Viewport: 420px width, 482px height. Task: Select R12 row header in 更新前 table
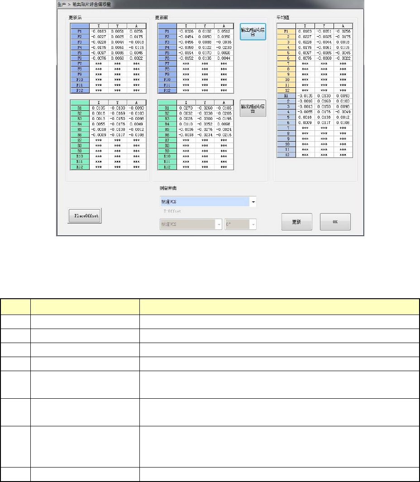point(167,167)
